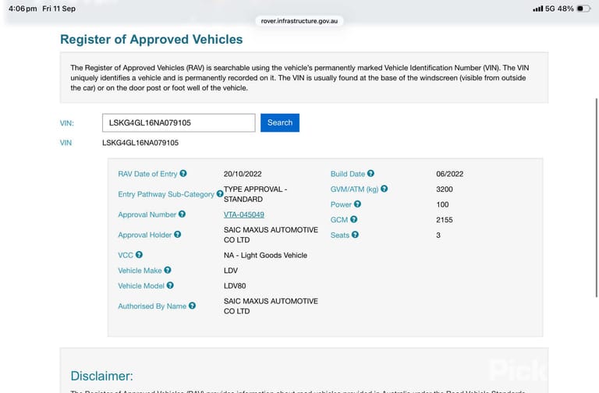Focus the VIN input field

tap(179, 122)
